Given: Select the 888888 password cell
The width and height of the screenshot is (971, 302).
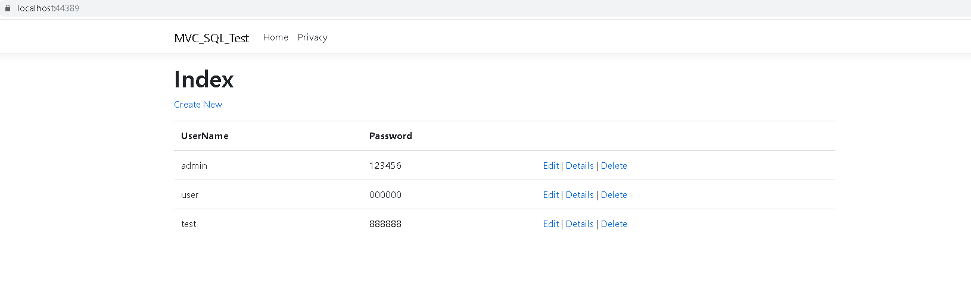Looking at the screenshot, I should [x=385, y=224].
